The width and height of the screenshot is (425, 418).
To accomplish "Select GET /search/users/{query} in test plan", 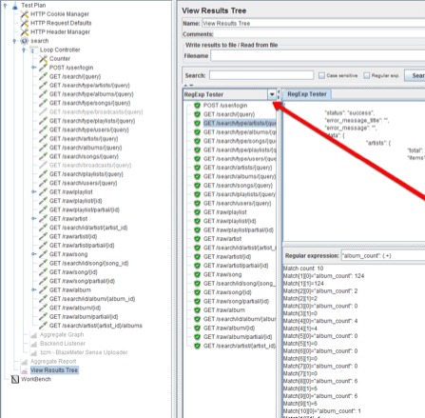I will point(84,183).
